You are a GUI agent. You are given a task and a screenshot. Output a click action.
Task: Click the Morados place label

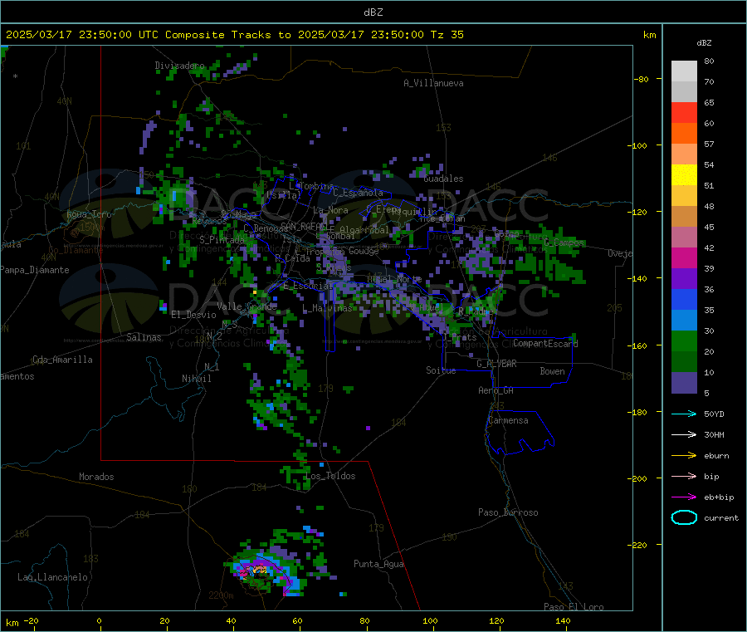(96, 477)
